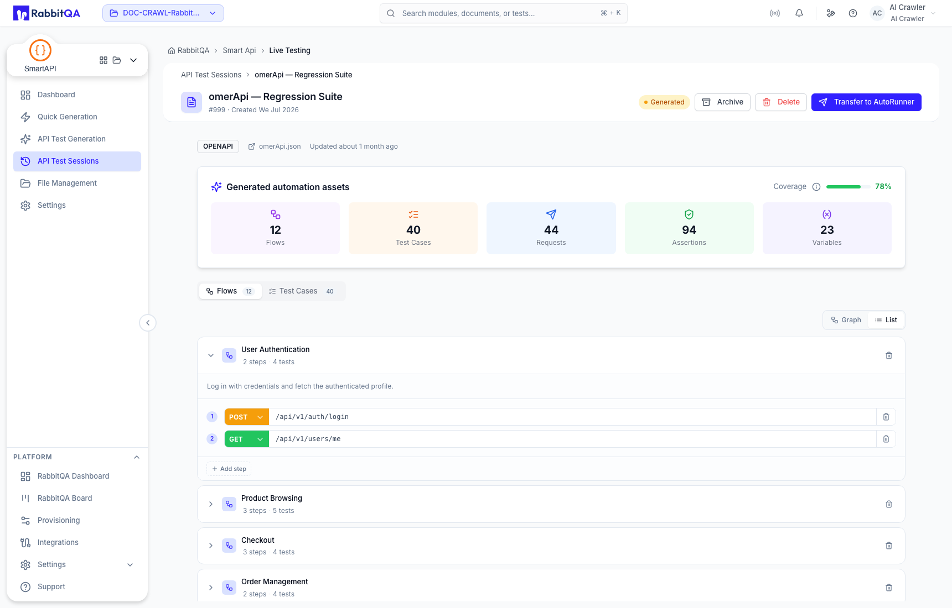The image size is (952, 608).
Task: Open the DOC-CRAWL-Rabbit project dropdown
Action: point(163,13)
